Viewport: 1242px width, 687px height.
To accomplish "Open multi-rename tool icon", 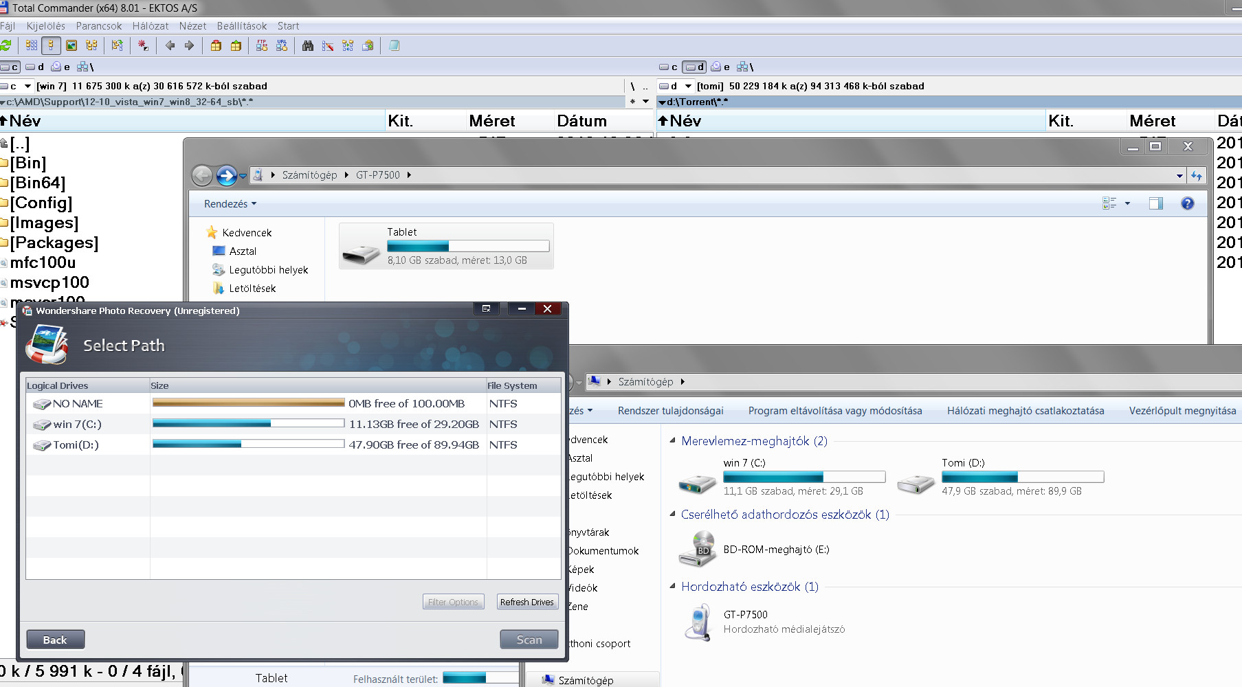I will (x=328, y=45).
